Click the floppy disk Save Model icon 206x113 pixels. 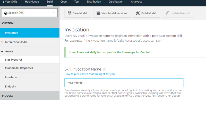coord(70,13)
